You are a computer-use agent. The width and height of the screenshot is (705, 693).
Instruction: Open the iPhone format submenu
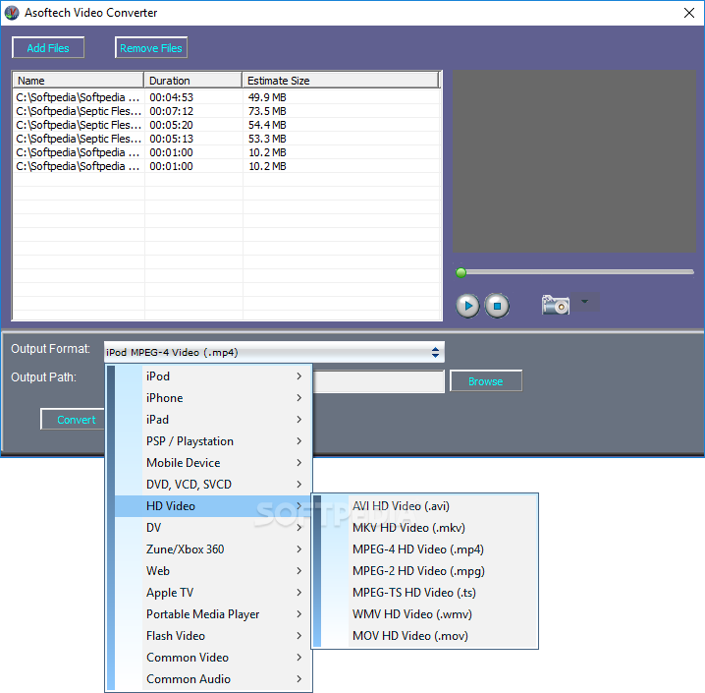point(213,398)
